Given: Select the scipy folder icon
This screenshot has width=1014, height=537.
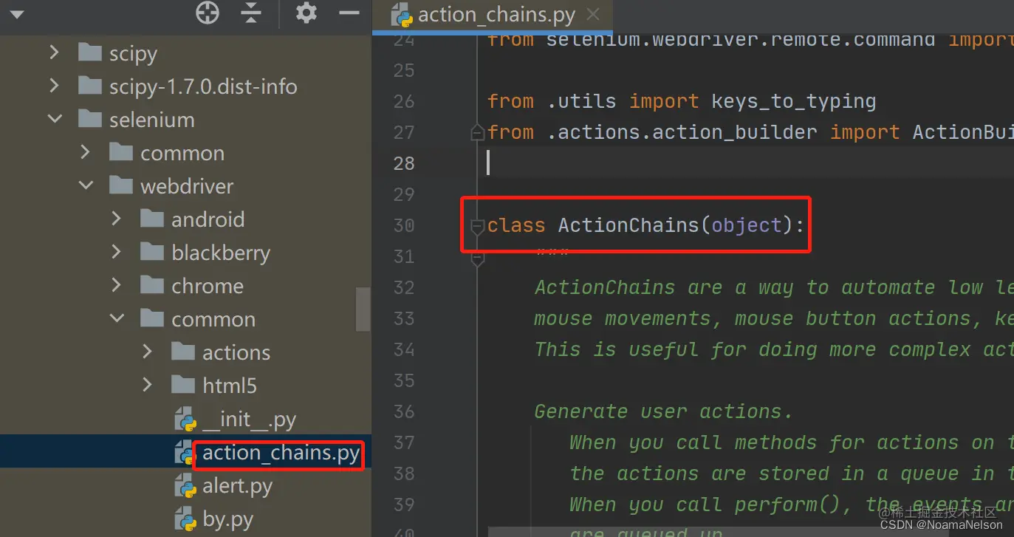Looking at the screenshot, I should [89, 52].
